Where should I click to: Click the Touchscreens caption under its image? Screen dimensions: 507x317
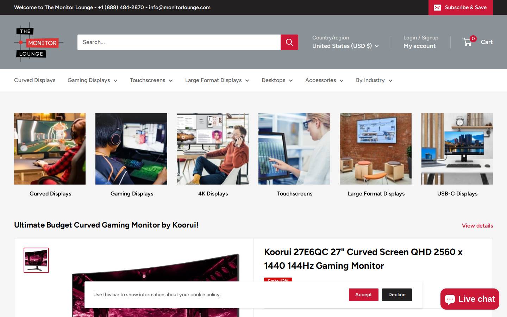tap(295, 194)
